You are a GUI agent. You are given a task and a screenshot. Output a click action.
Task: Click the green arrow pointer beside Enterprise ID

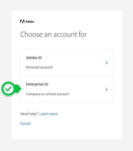18,88
